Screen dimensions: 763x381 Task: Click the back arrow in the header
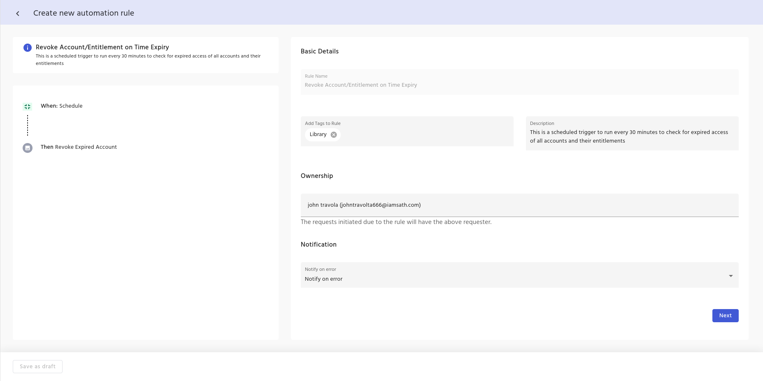[18, 14]
